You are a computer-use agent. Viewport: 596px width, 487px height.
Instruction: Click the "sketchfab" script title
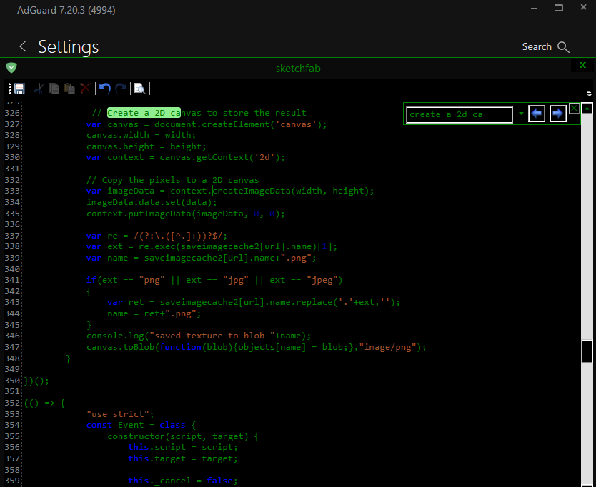pyautogui.click(x=298, y=69)
